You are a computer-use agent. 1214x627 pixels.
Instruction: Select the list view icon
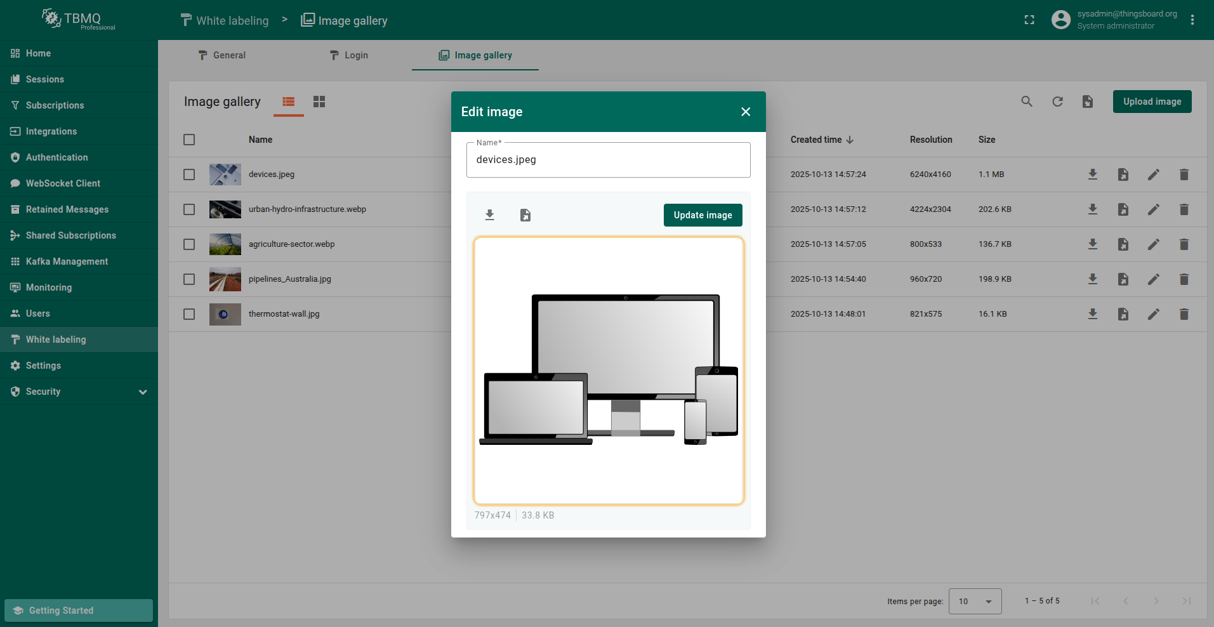click(x=289, y=102)
